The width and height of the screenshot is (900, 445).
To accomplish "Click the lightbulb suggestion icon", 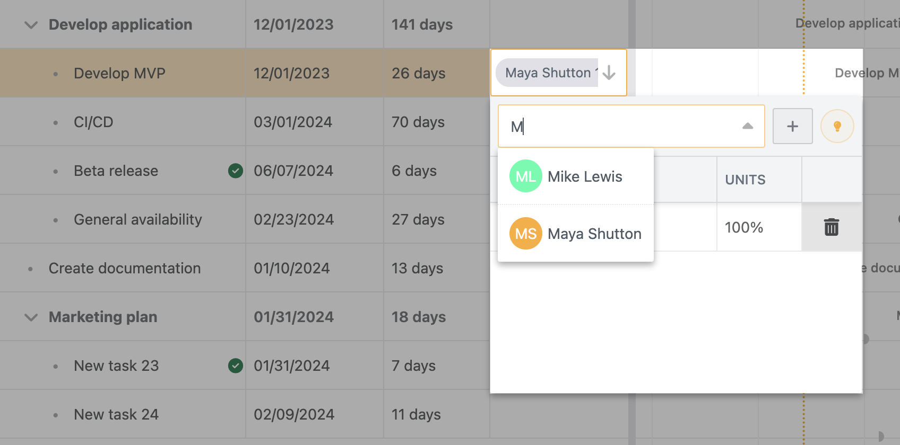I will click(837, 126).
